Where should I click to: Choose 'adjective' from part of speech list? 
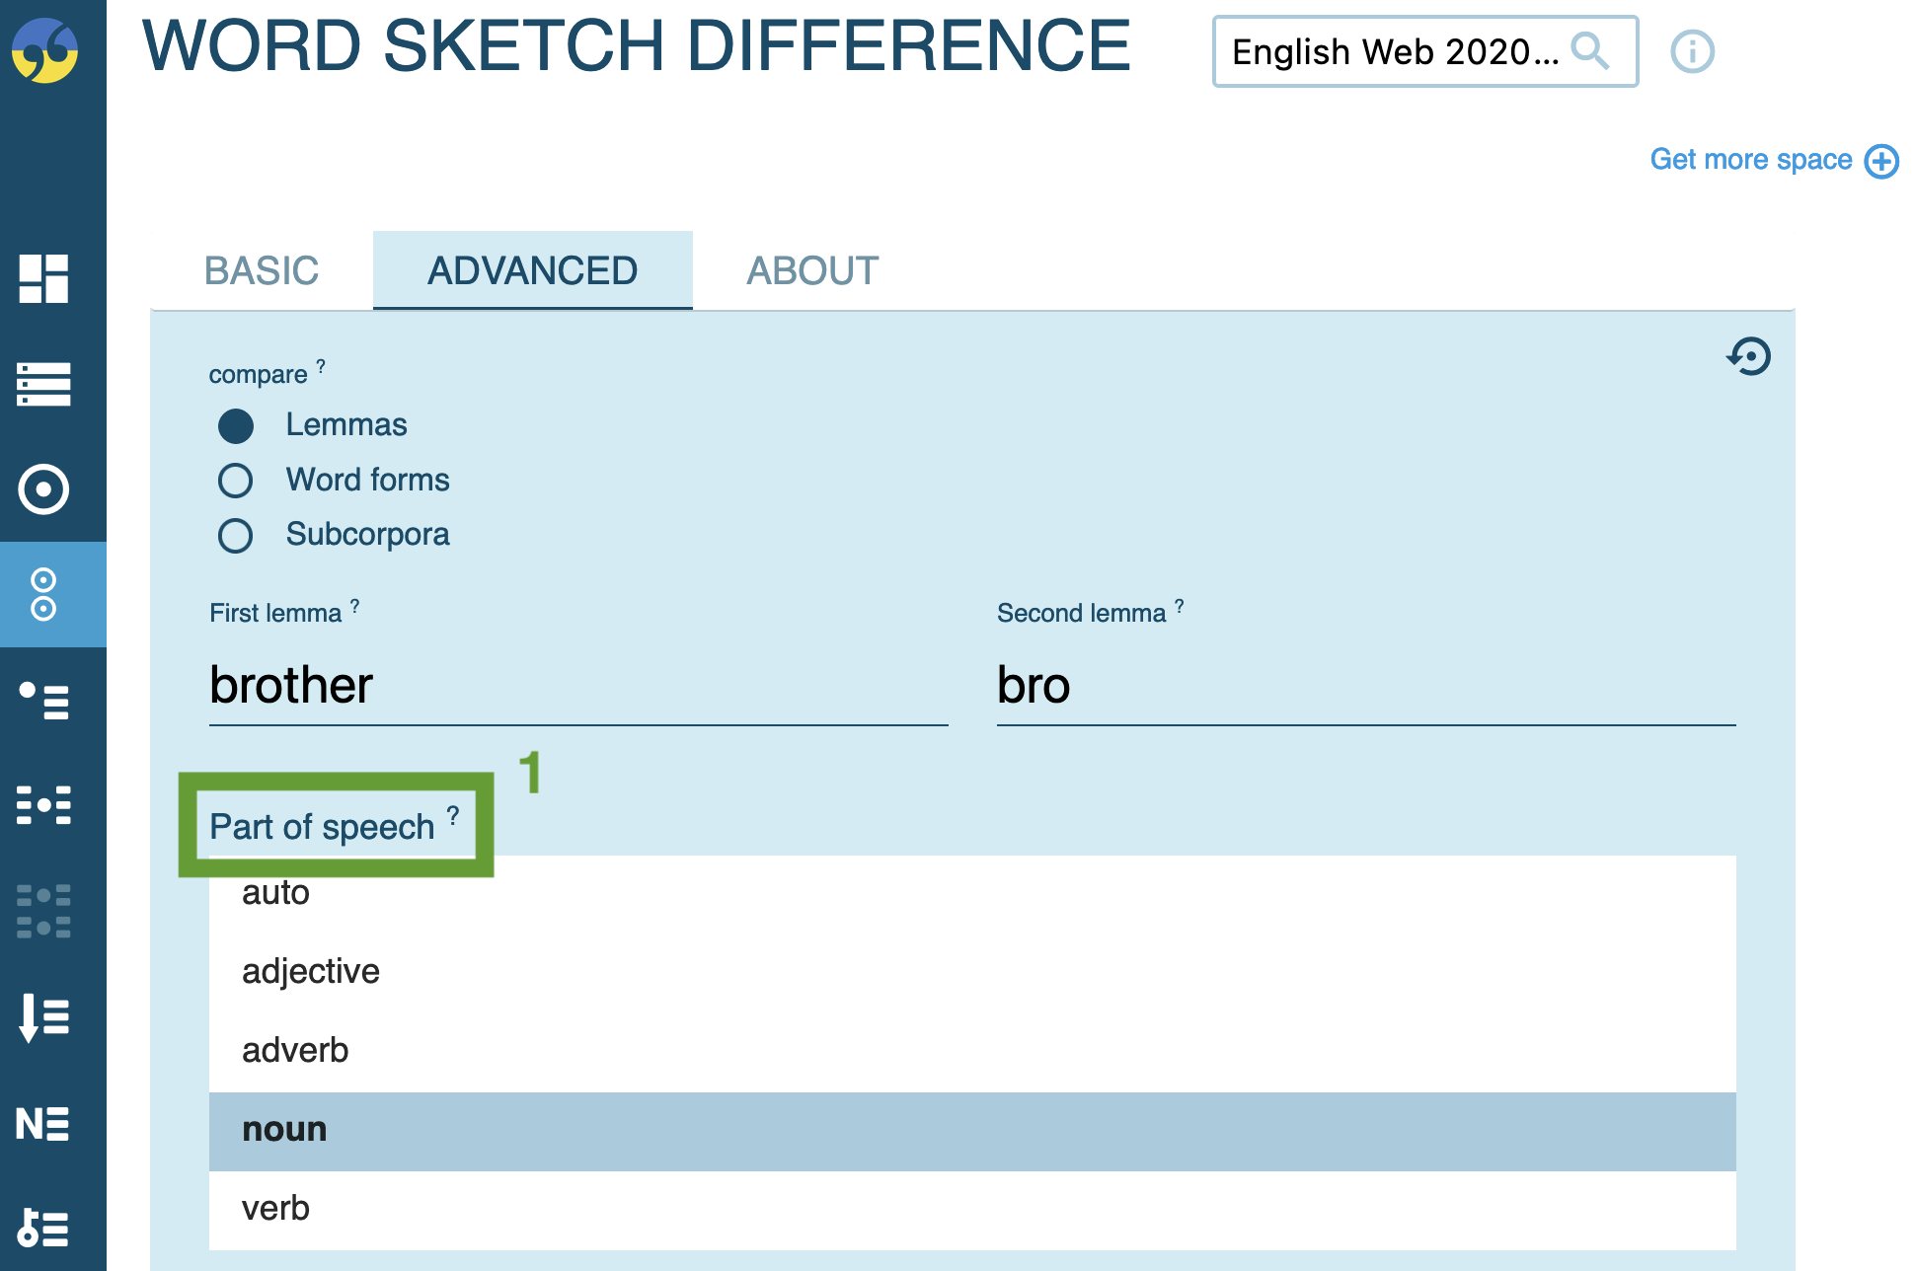311,972
